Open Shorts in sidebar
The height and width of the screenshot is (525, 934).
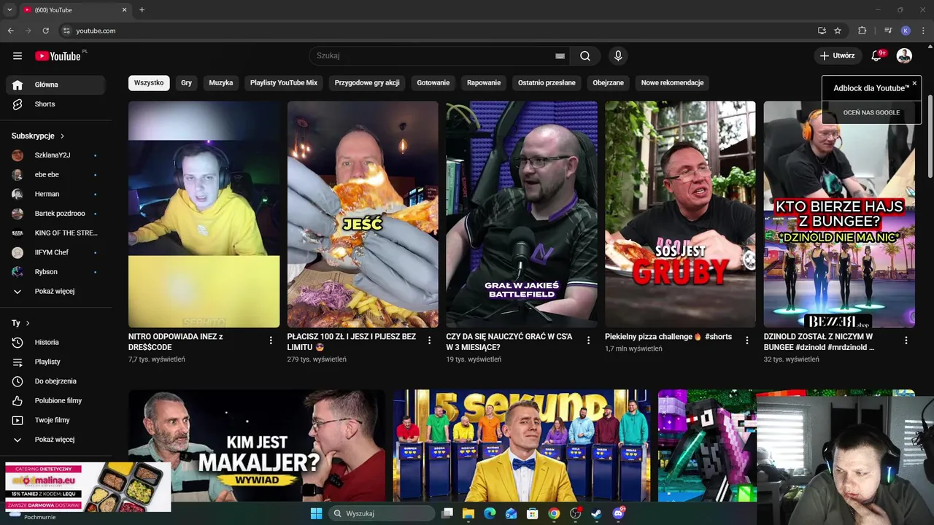[56, 104]
